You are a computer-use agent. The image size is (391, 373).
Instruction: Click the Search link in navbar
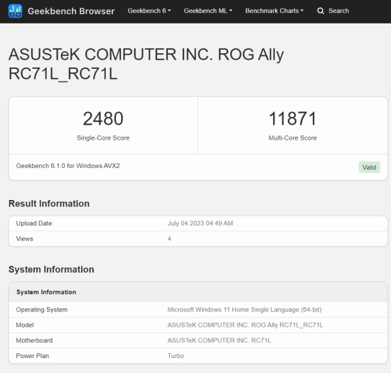click(x=338, y=11)
